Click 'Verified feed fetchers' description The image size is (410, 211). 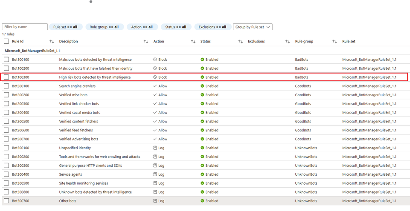[x=76, y=130]
